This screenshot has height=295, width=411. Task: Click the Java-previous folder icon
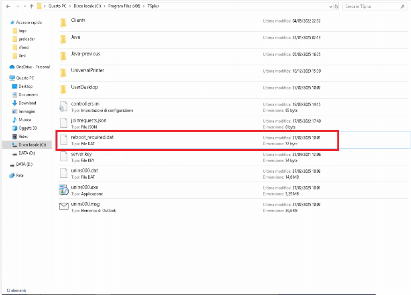pos(63,56)
